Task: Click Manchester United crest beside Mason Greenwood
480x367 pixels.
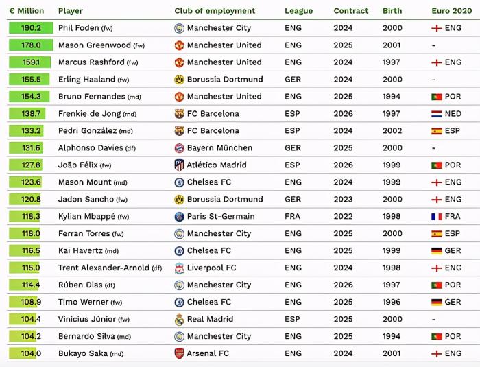Action: coord(180,45)
